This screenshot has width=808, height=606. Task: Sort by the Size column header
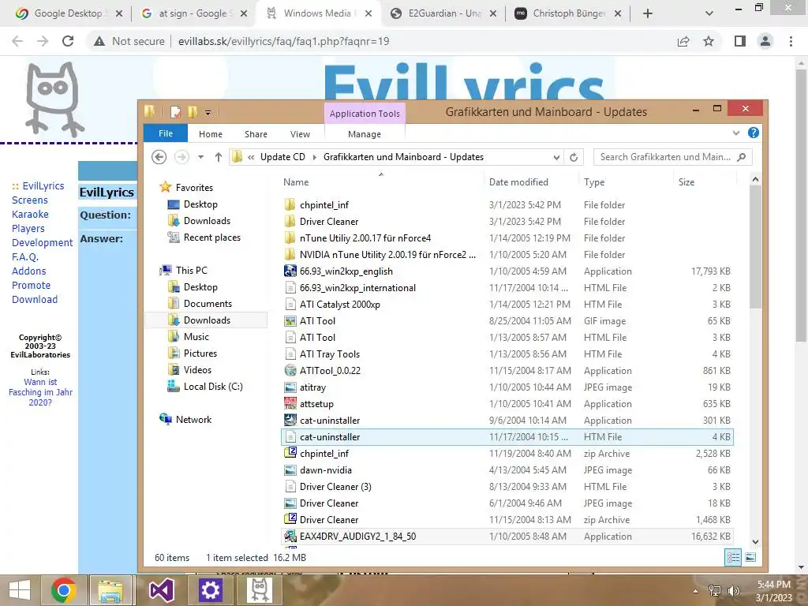point(686,182)
